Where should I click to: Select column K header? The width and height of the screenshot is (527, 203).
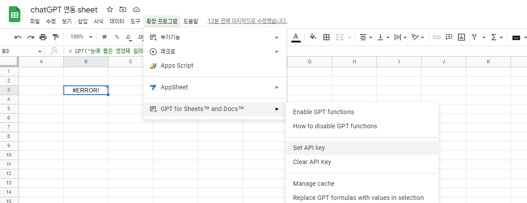tap(488, 61)
